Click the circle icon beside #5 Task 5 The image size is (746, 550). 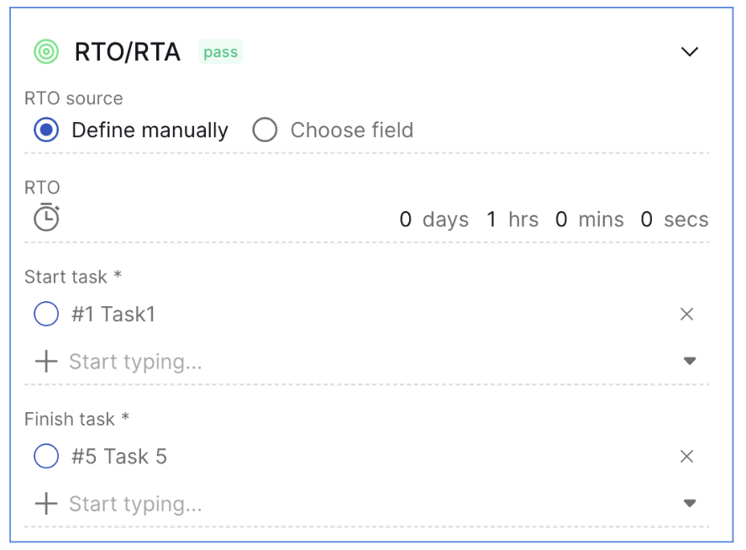tap(46, 456)
